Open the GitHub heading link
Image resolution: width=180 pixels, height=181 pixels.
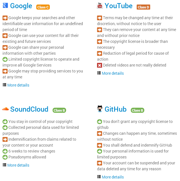tap(116, 109)
